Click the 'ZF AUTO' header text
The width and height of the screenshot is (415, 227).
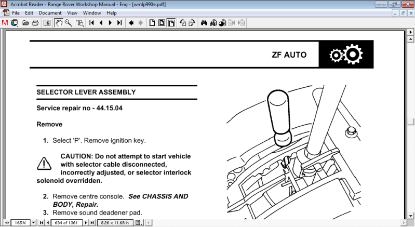tap(289, 55)
